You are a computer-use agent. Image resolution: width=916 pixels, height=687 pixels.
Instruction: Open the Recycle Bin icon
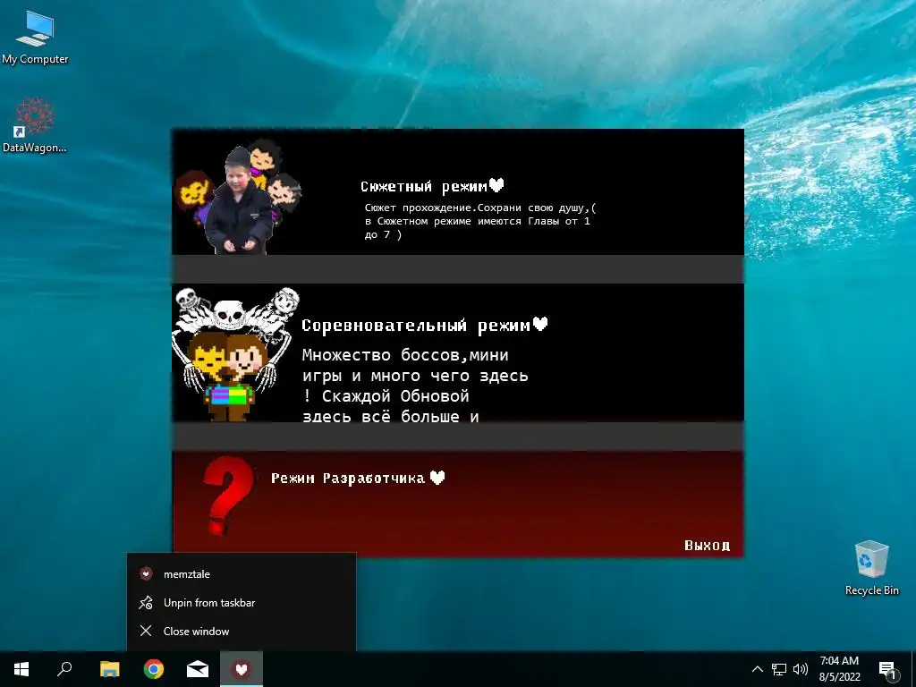click(x=871, y=568)
